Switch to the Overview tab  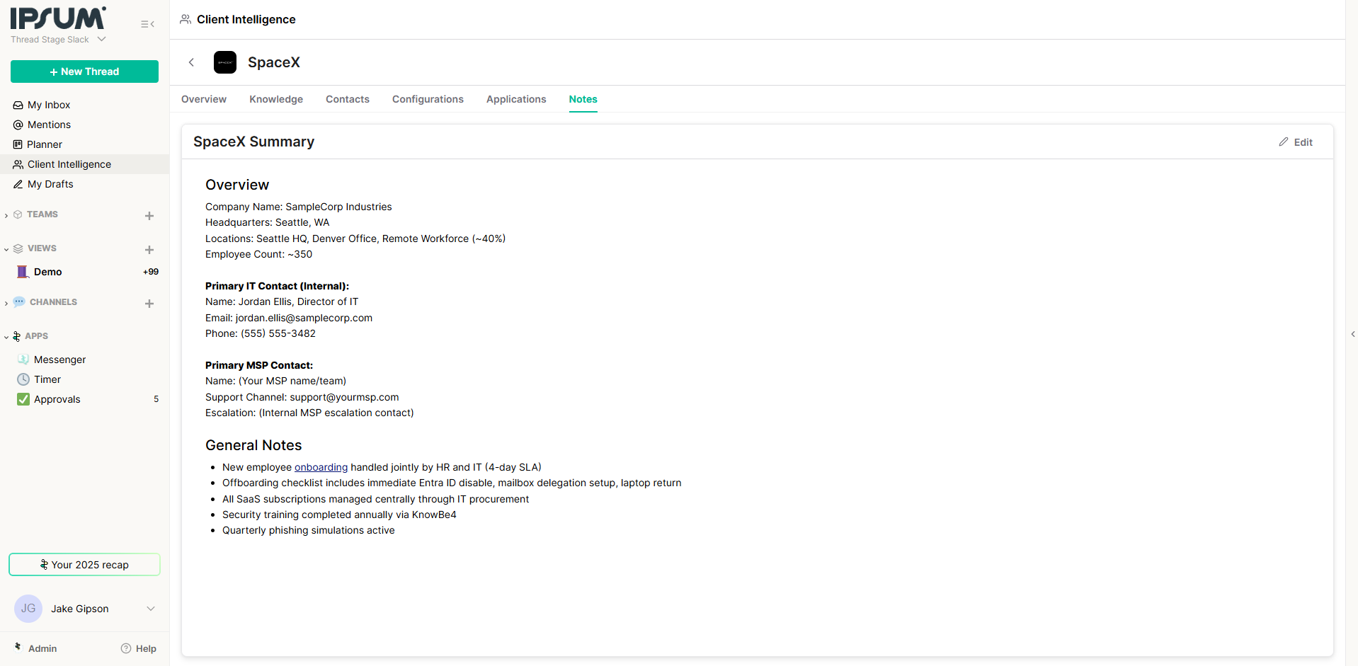[204, 99]
